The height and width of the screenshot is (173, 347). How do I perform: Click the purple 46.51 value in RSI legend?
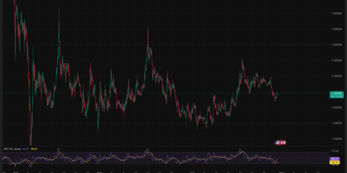pyautogui.click(x=25, y=149)
